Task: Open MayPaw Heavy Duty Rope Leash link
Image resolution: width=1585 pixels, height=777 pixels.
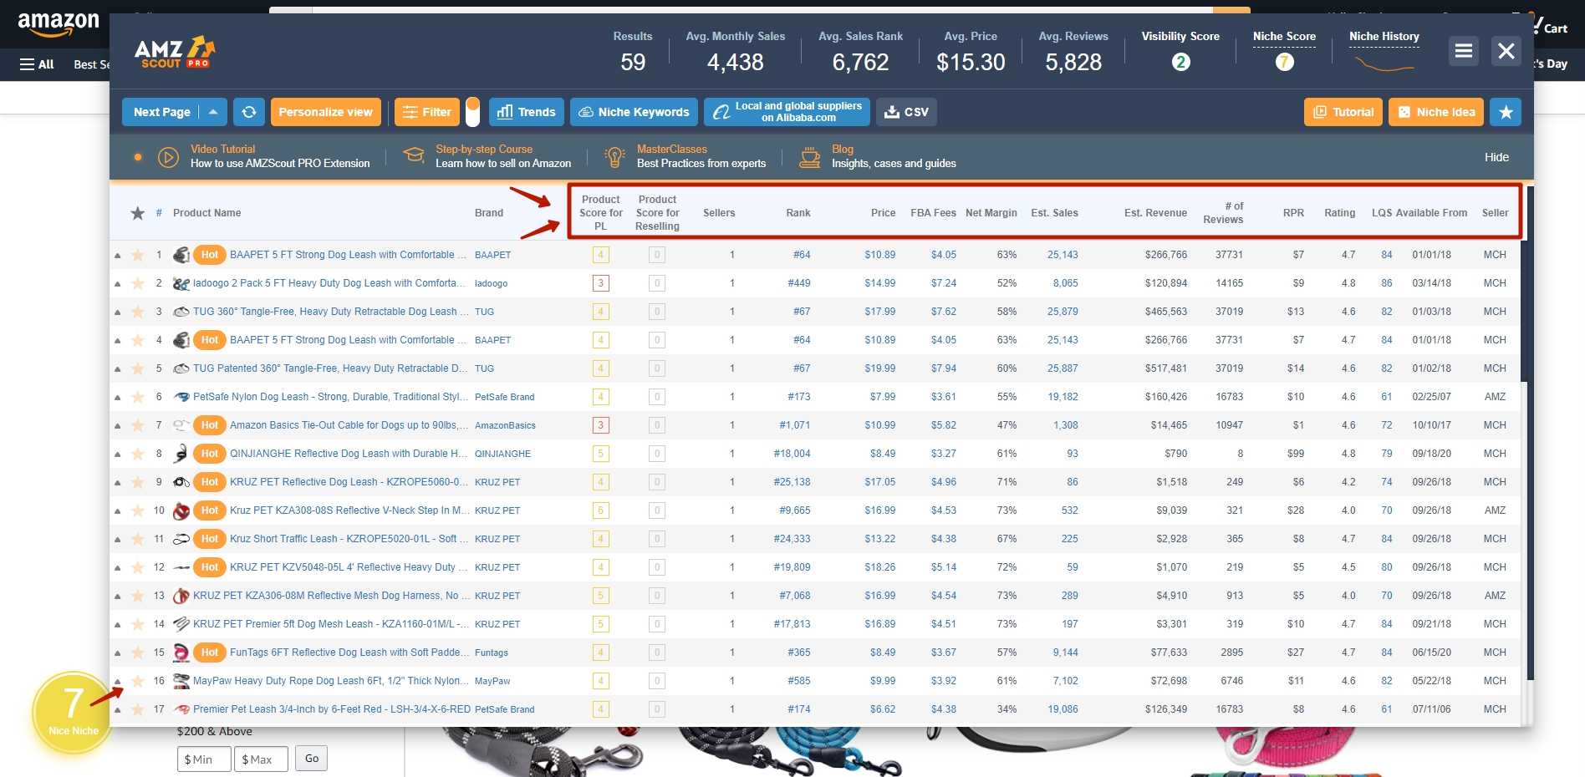Action: [330, 681]
